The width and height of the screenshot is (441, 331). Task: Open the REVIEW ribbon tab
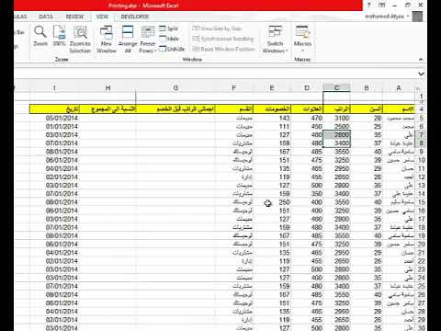(x=74, y=17)
